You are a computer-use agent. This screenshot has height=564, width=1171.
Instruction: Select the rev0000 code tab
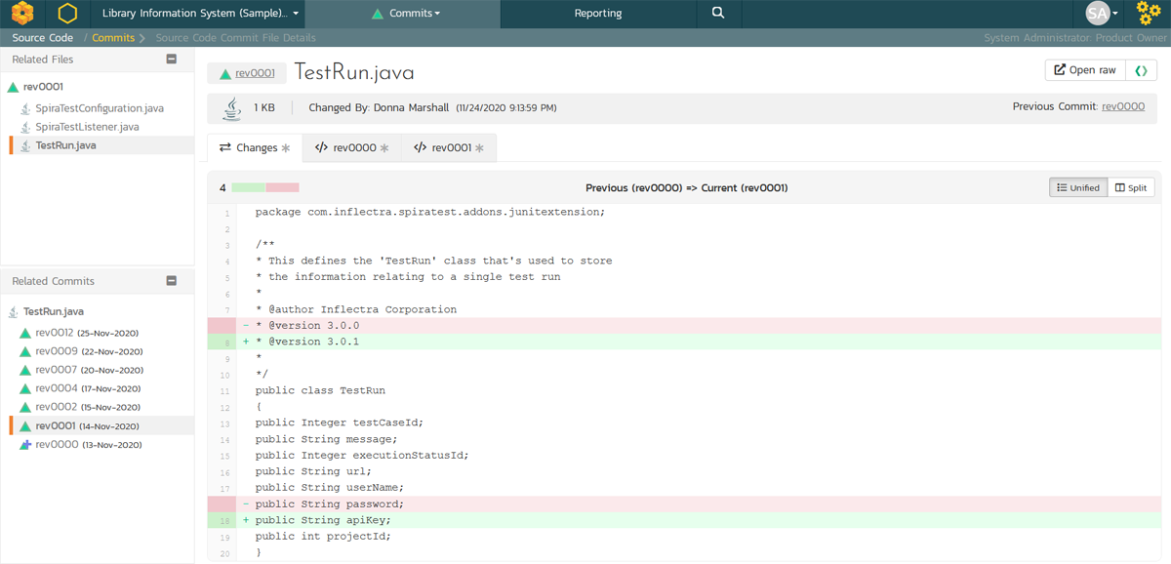click(351, 148)
